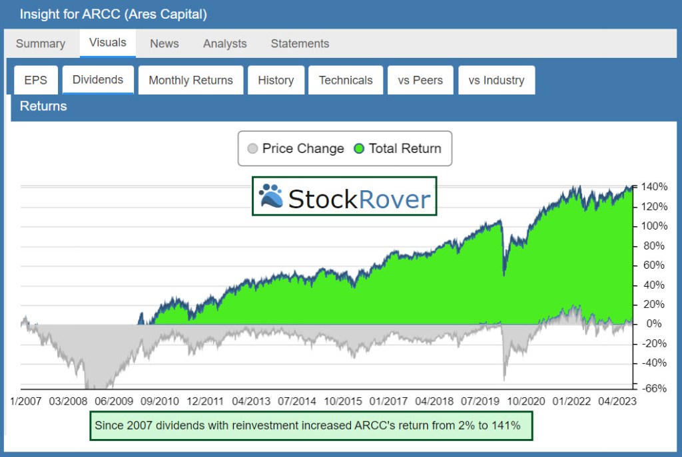Open the vs Industry tab
The height and width of the screenshot is (457, 682).
tap(496, 80)
